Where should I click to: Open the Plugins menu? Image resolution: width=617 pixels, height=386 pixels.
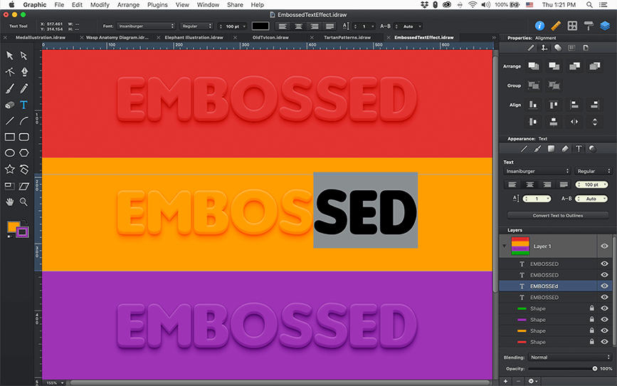157,5
